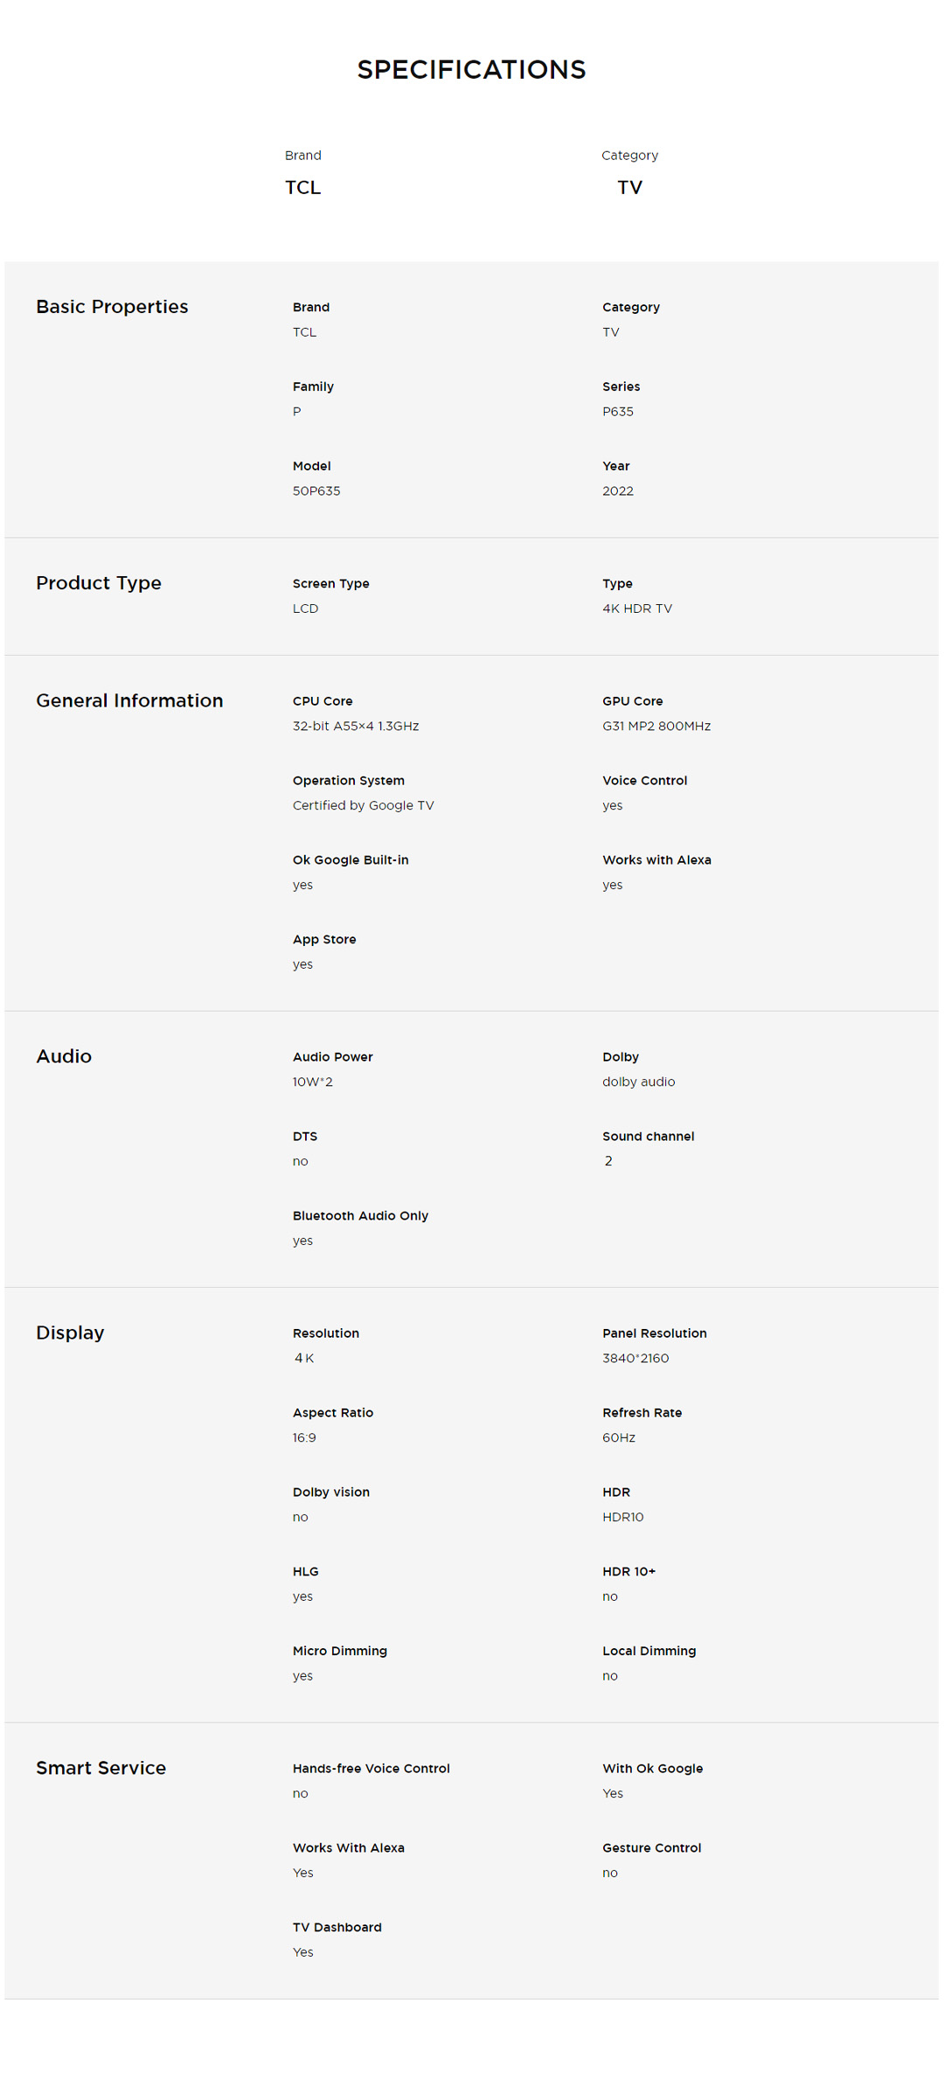Click the Display section heading
This screenshot has width=944, height=2094.
pyautogui.click(x=70, y=1333)
